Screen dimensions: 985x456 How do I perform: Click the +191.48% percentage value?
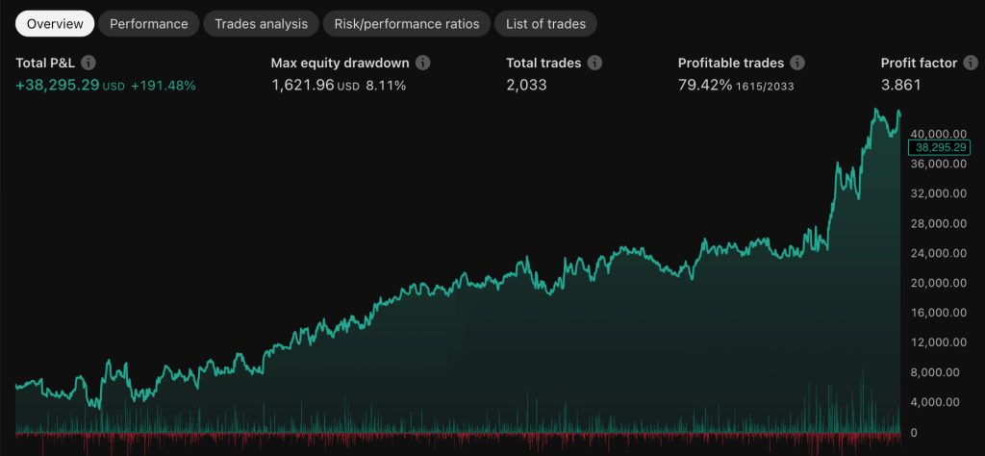point(164,86)
